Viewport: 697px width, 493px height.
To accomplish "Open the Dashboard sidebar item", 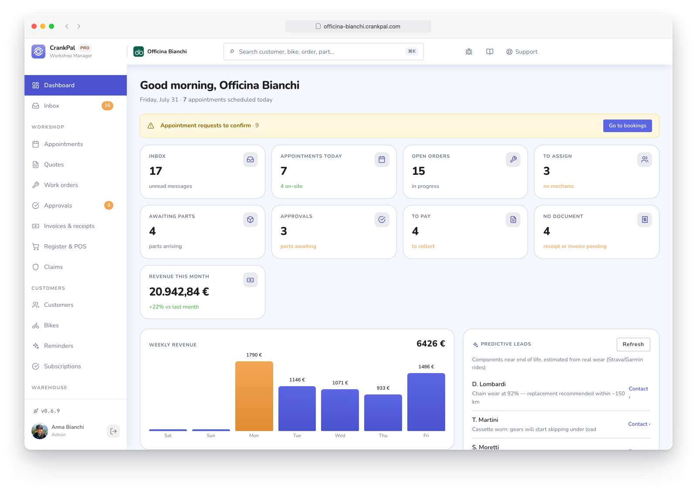I will (76, 85).
